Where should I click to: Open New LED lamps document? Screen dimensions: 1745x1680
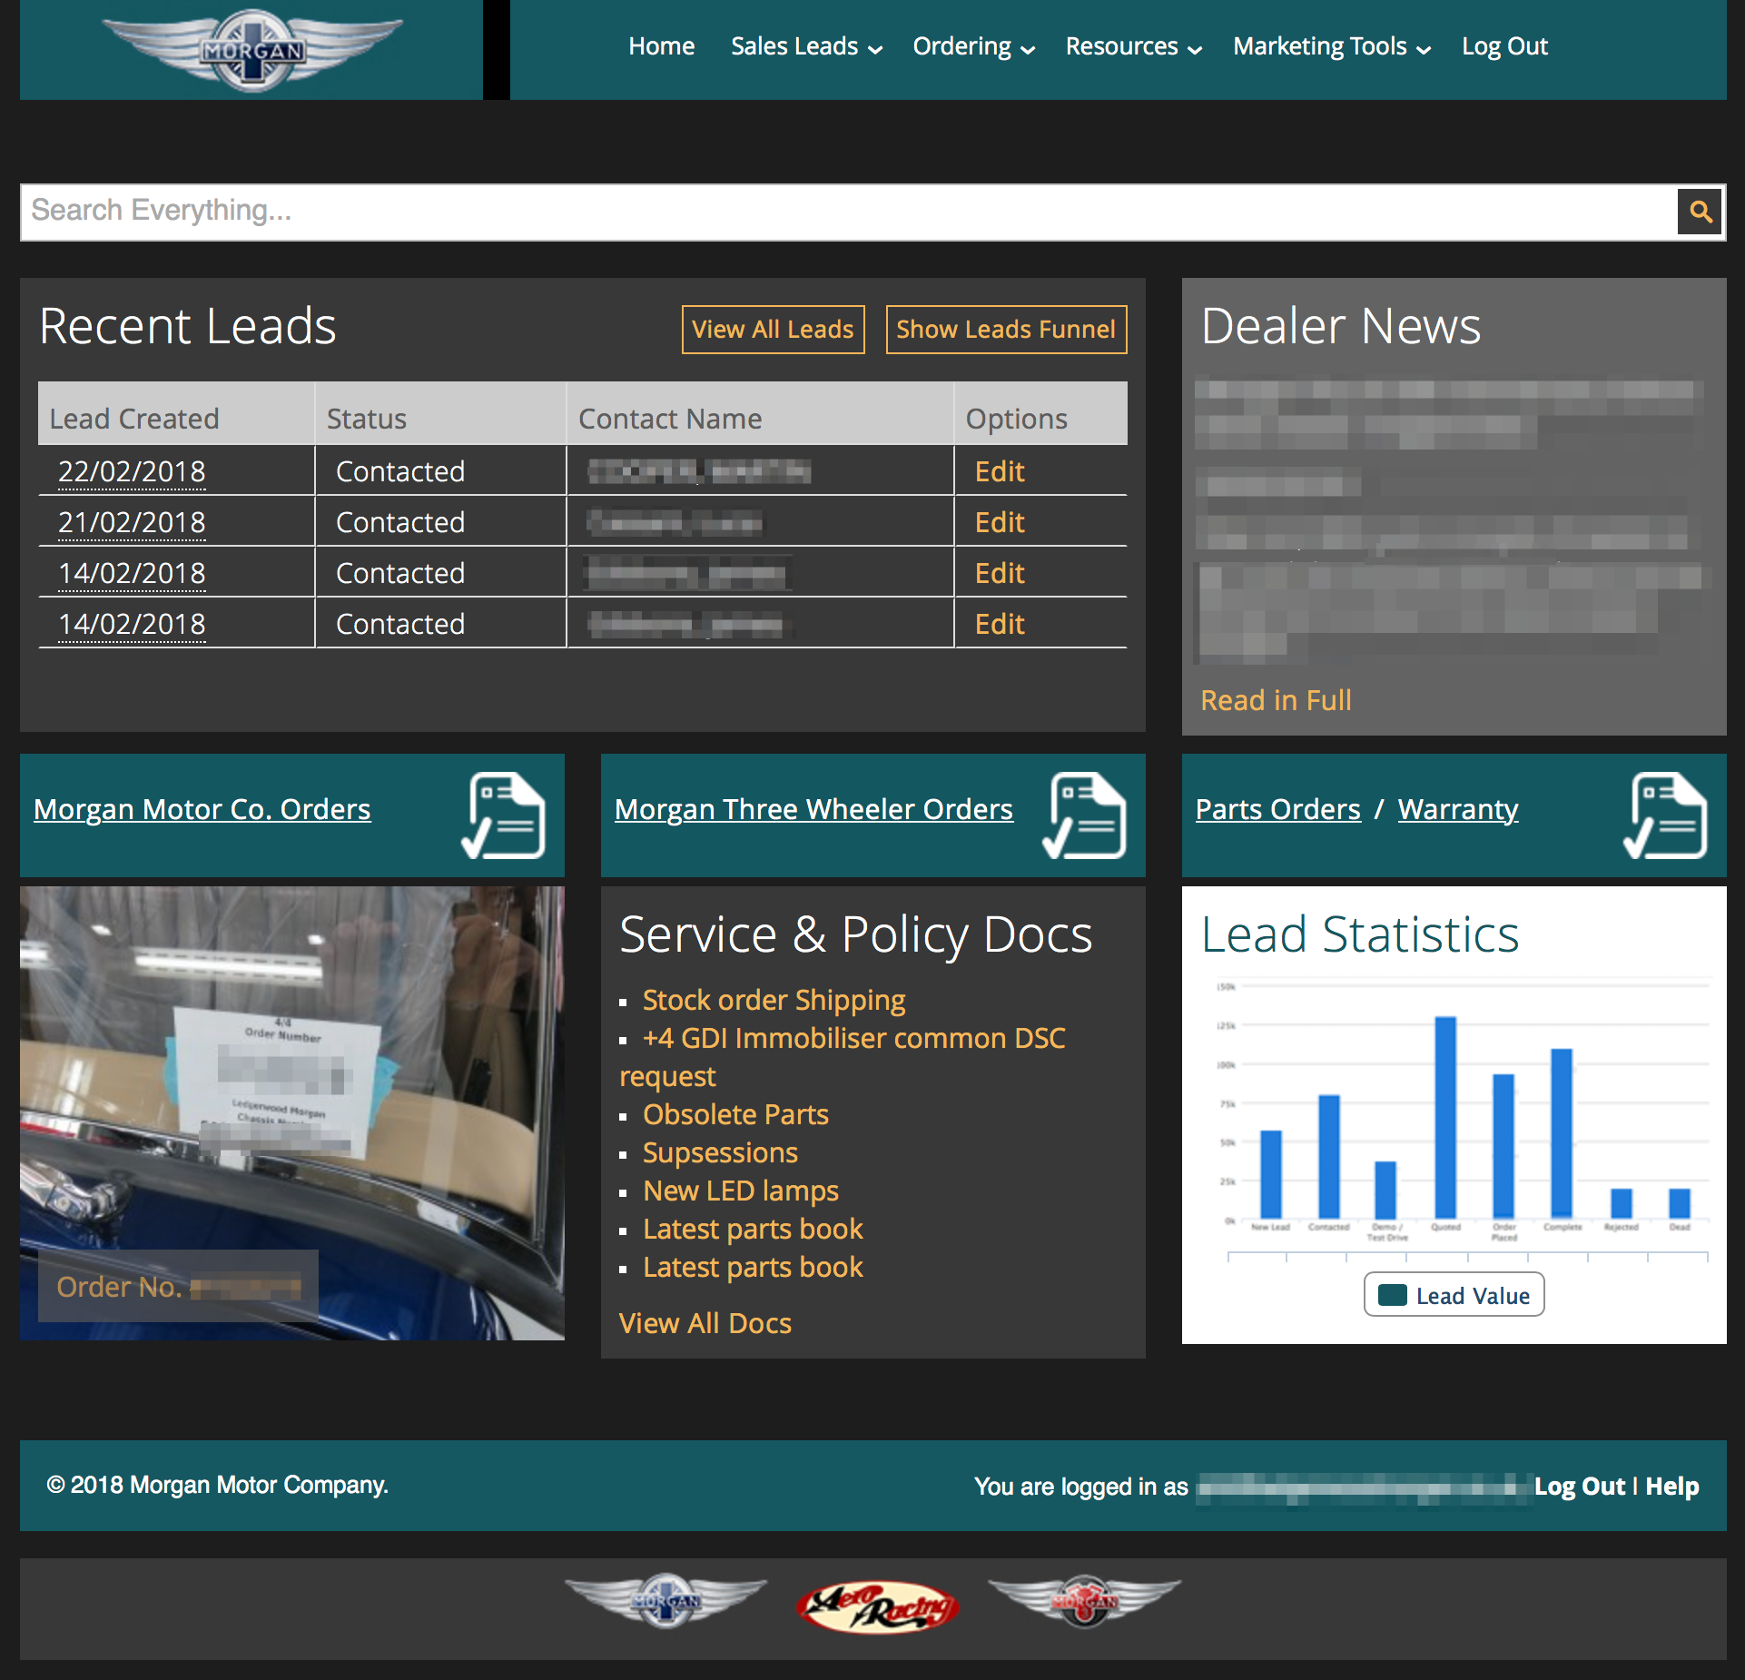[x=741, y=1191]
